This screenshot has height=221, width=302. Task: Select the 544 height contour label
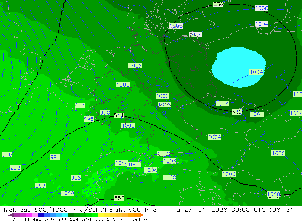pyautogui.click(x=119, y=115)
